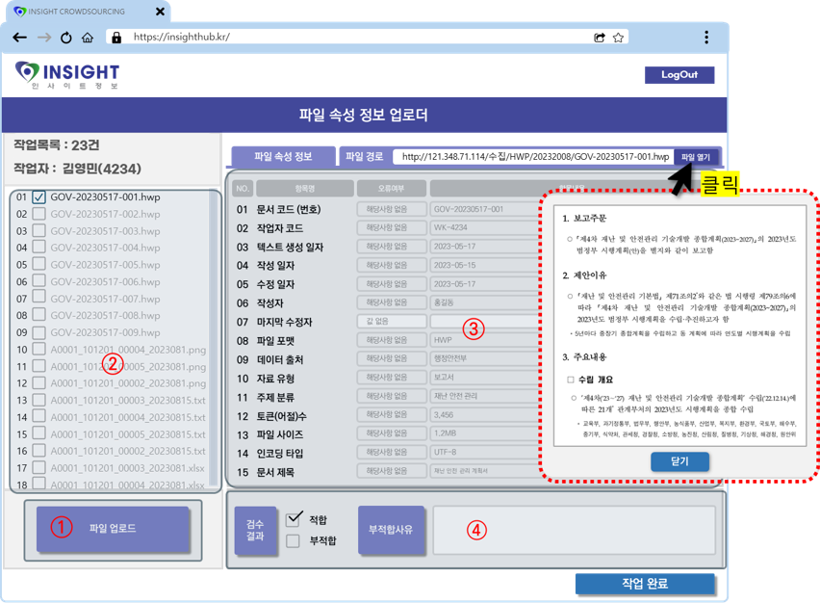Click the 주제 분류 row label
Viewport: 820px width, 603px height.
pos(275,397)
